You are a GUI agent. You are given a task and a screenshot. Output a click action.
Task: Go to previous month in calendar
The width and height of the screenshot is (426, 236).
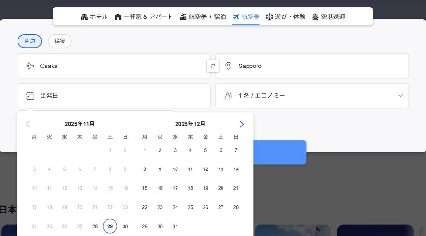click(28, 124)
